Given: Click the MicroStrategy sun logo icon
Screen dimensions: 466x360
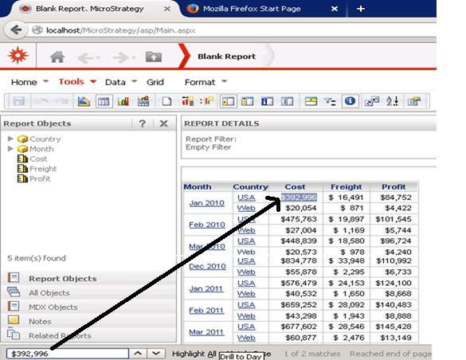Looking at the screenshot, I should click(x=18, y=56).
